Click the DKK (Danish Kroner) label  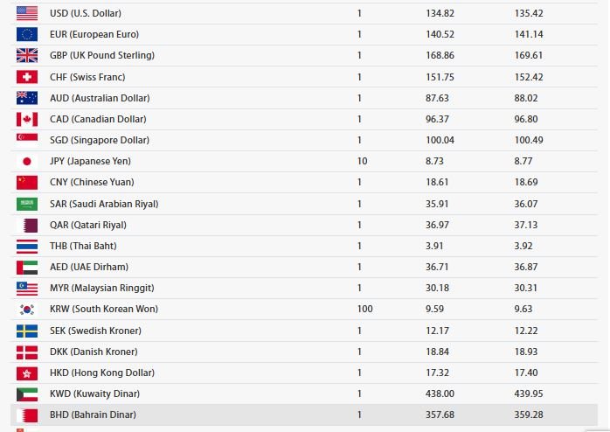click(93, 352)
